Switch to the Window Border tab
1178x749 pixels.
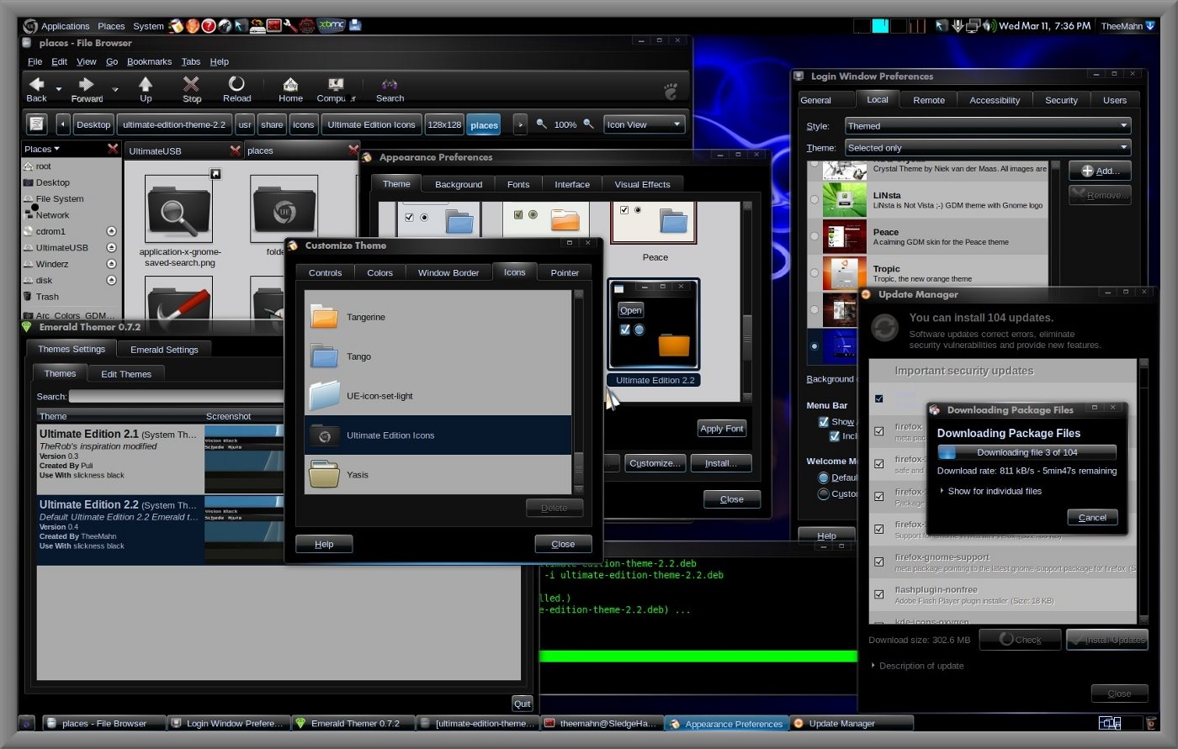[x=448, y=272]
